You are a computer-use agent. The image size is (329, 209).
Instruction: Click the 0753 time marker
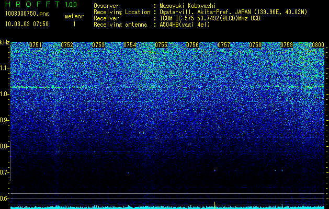tap(98, 45)
